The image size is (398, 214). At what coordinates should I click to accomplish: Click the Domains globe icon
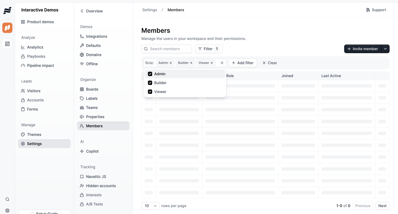coord(82,55)
